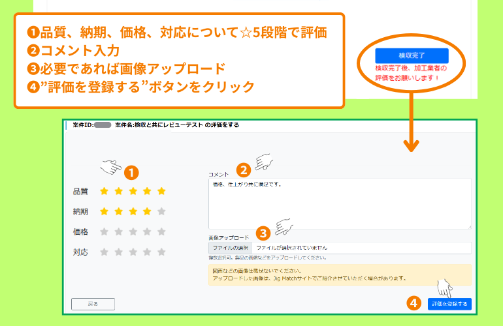
Task: Click the red 検収完了後 notice text
Action: (411, 73)
